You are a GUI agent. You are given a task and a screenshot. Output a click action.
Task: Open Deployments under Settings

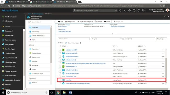[x=39, y=57]
